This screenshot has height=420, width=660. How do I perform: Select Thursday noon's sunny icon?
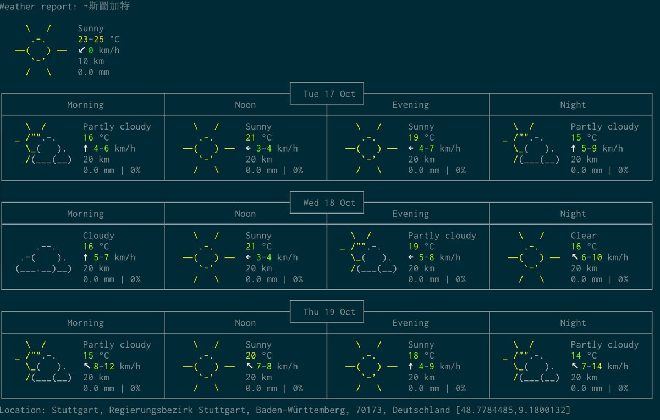pos(208,367)
